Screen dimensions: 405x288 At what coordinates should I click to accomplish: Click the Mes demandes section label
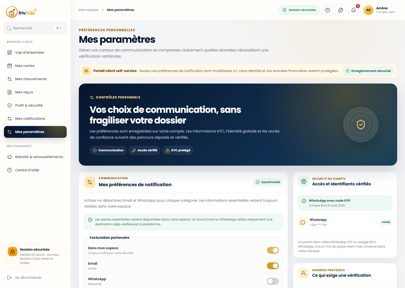tap(19, 146)
